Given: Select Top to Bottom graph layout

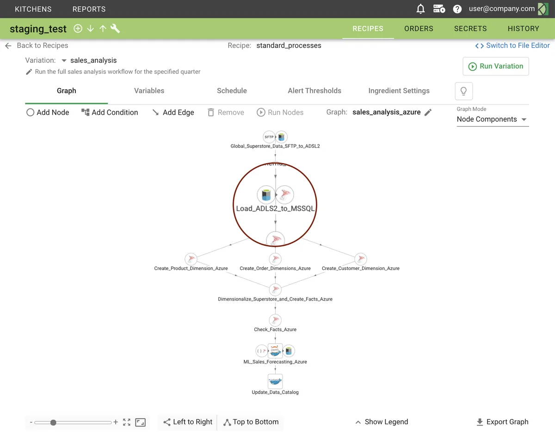Looking at the screenshot, I should click(x=251, y=422).
